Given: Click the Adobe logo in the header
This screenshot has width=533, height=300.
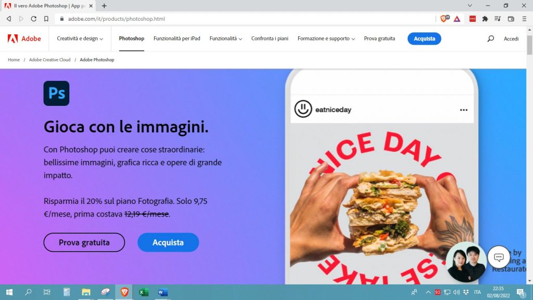Looking at the screenshot, I should click(x=24, y=38).
